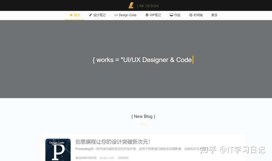Click the gold L logo icon
Image resolution: width=272 pixels, height=161 pixels.
(131, 5)
